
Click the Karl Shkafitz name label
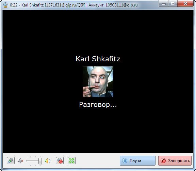(x=98, y=59)
